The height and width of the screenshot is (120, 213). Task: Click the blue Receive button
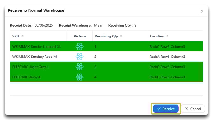coord(166,109)
